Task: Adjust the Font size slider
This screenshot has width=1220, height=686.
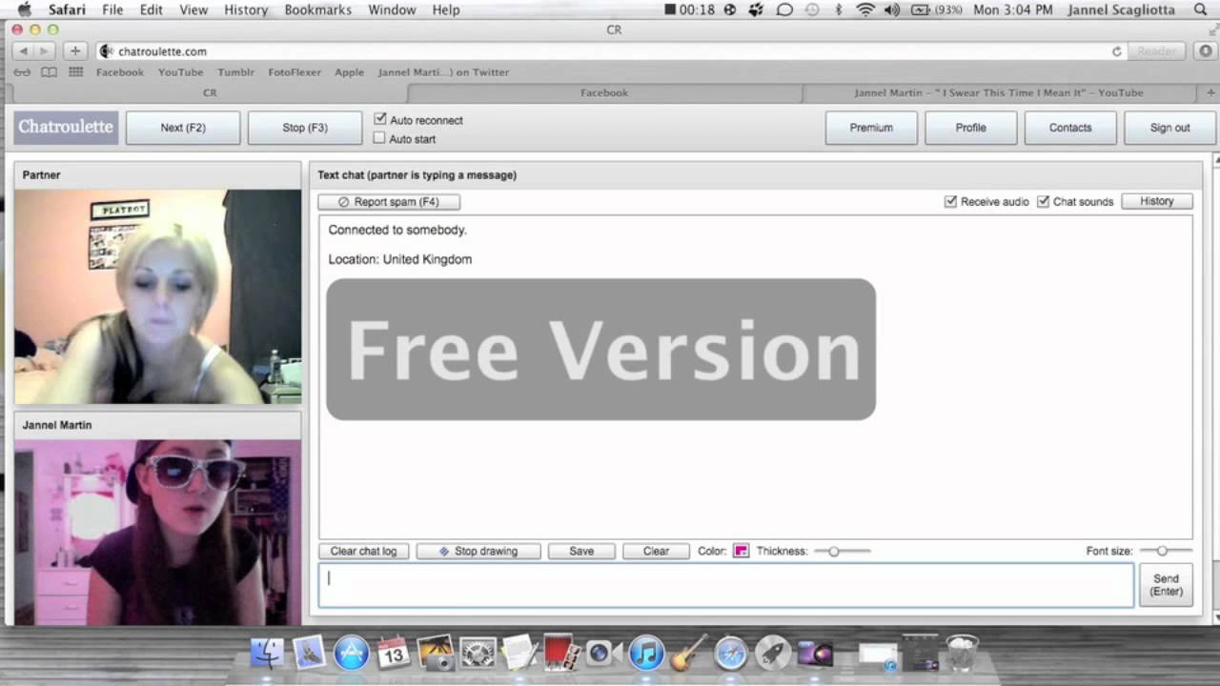Action: click(x=1165, y=551)
